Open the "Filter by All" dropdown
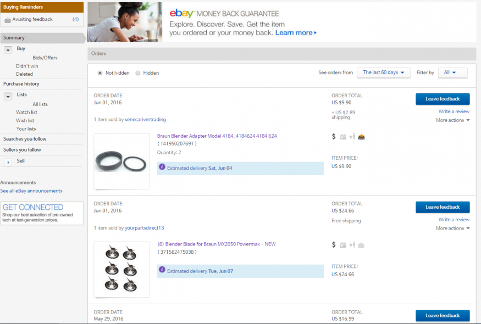This screenshot has width=481, height=324. [452, 72]
